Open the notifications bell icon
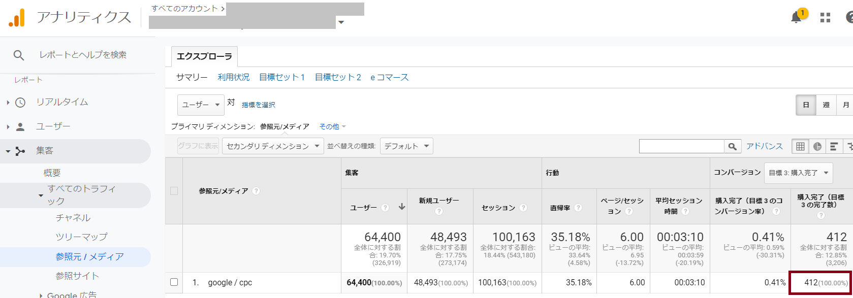Screen dimensions: 853x298 (x=797, y=17)
